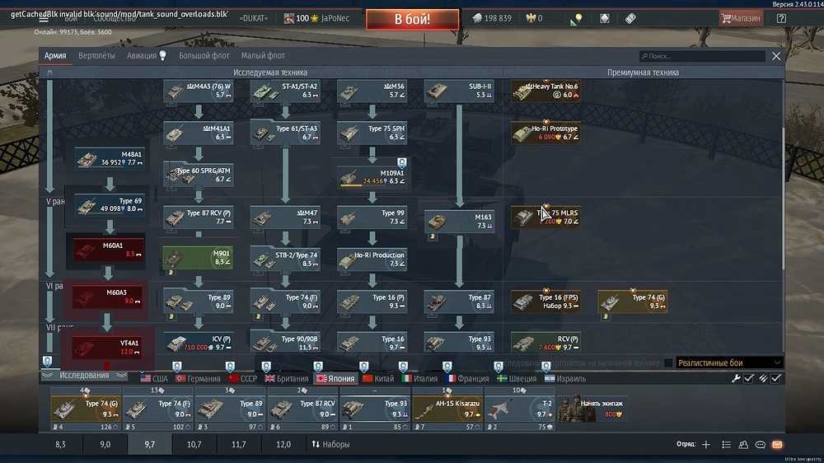Toggle the rightmost checkmark above crew slots
The height and width of the screenshot is (463, 824).
(x=775, y=378)
